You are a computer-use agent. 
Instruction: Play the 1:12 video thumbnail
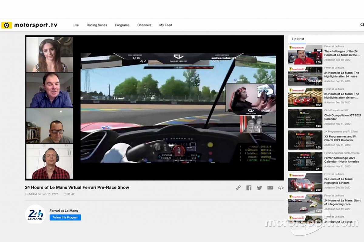(305, 97)
